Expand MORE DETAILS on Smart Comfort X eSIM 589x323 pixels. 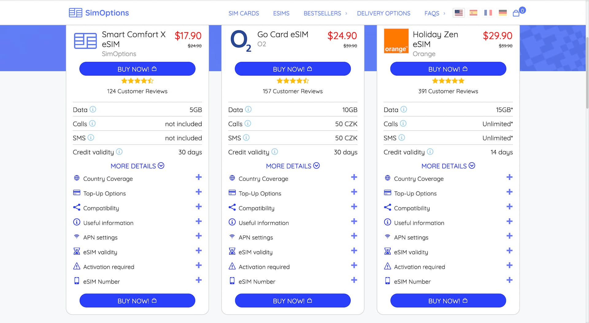click(137, 166)
